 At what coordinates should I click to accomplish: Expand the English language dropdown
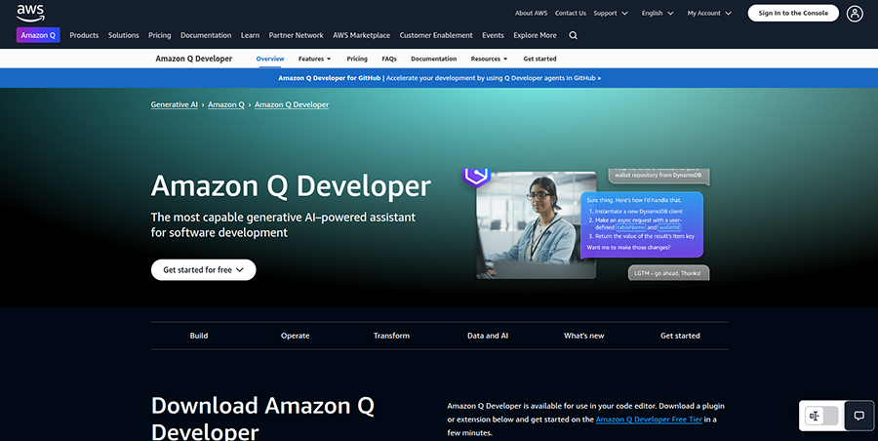[658, 13]
